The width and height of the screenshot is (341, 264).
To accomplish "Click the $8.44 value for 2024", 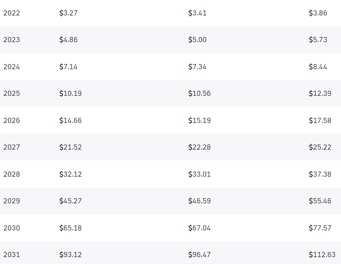I will tap(318, 67).
